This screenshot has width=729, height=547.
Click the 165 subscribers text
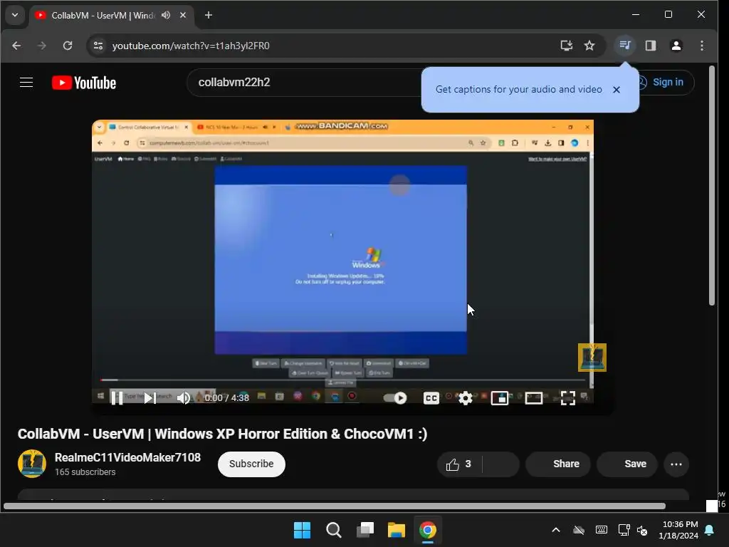tap(85, 472)
